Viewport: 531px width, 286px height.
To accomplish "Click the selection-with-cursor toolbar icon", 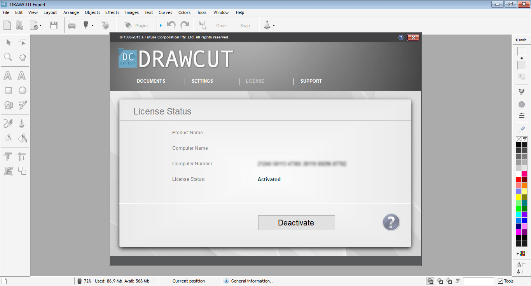I will tap(203, 25).
